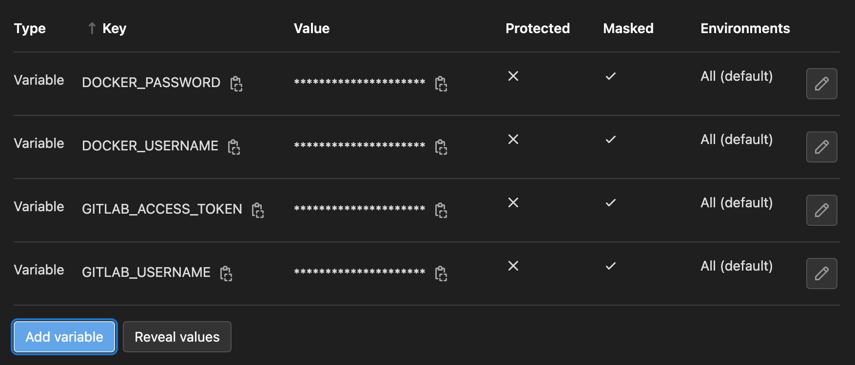Viewport: 855px width, 365px height.
Task: Open environment scope for DOCKER_USERNAME
Action: pyautogui.click(x=736, y=140)
